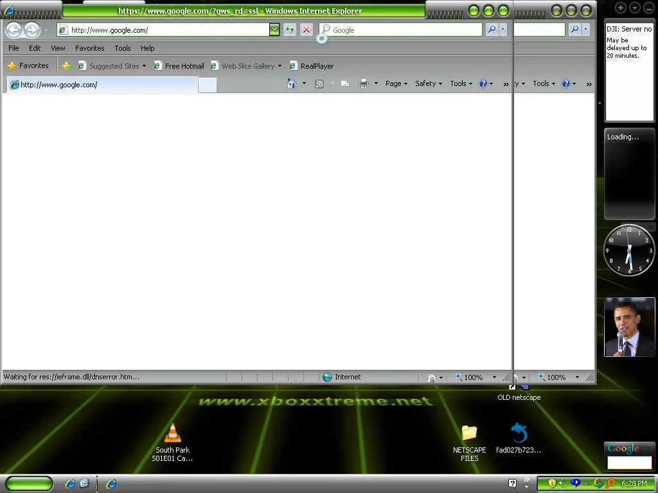The image size is (658, 493).
Task: Select the South Park S01E01 VLC desktop icon
Action: pyautogui.click(x=172, y=442)
